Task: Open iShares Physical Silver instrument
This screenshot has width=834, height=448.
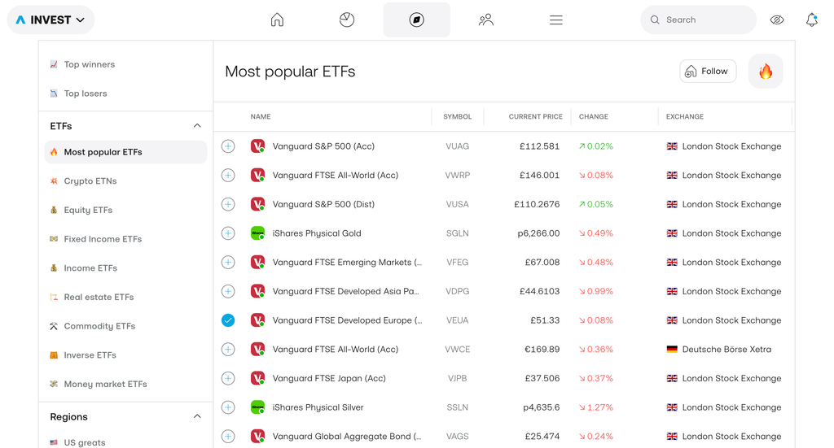Action: pos(318,407)
